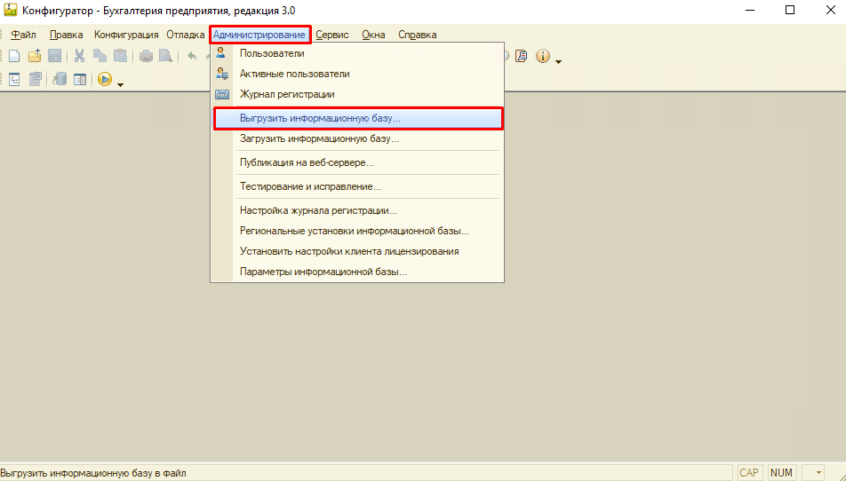Screen dimensions: 846x481
Task: Click the save floppy disk icon
Action: pyautogui.click(x=54, y=56)
